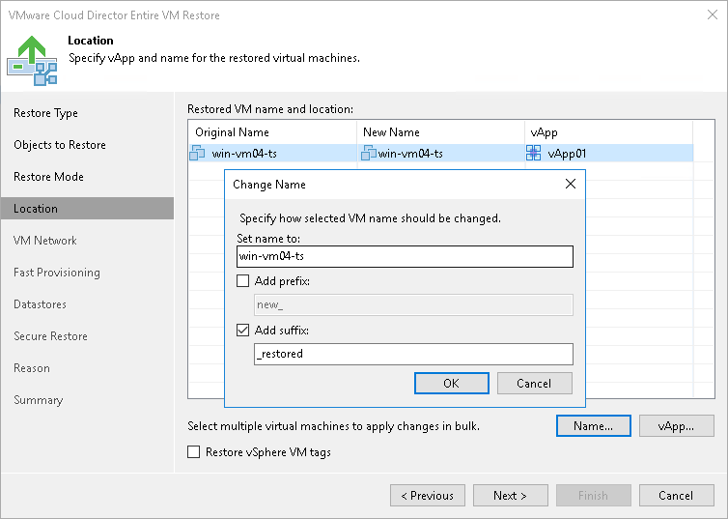The image size is (728, 519).
Task: Go back with the Previous button
Action: click(428, 495)
